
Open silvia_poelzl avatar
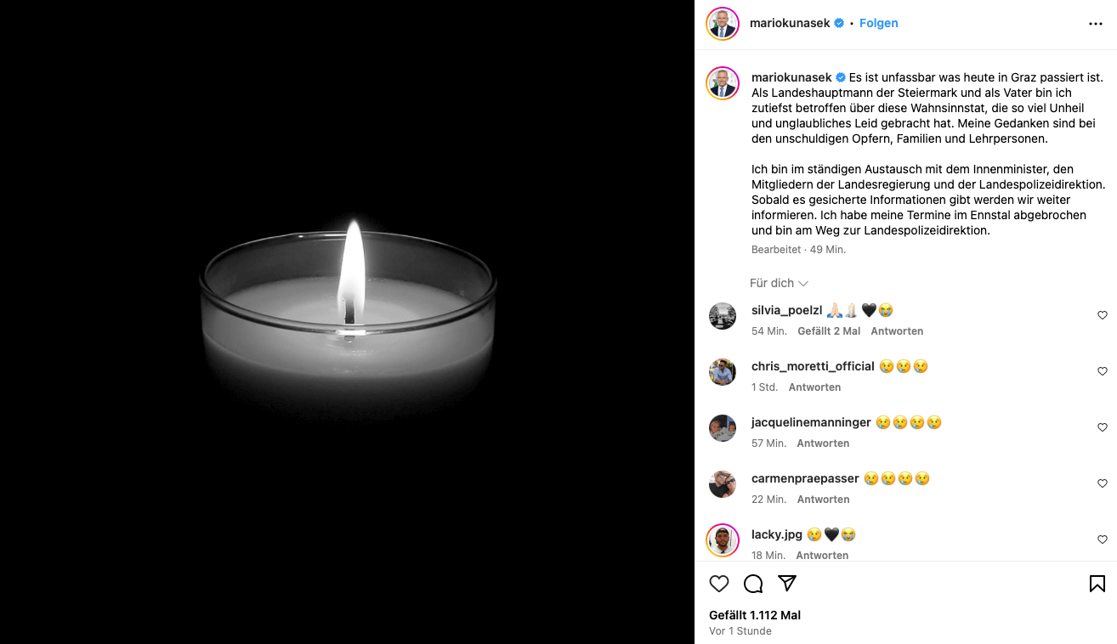pyautogui.click(x=723, y=316)
